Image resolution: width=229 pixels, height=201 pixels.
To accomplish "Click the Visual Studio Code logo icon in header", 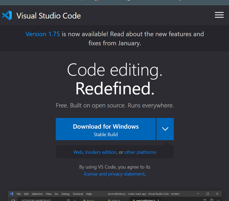I will (7, 15).
